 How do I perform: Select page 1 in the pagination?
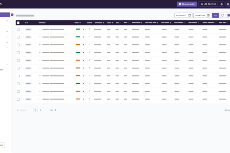(x=35, y=110)
